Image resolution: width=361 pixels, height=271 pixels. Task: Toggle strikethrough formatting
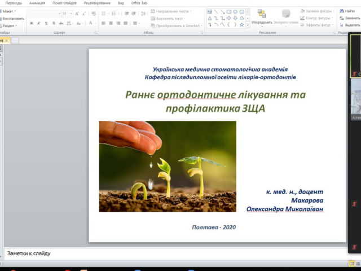point(61,23)
